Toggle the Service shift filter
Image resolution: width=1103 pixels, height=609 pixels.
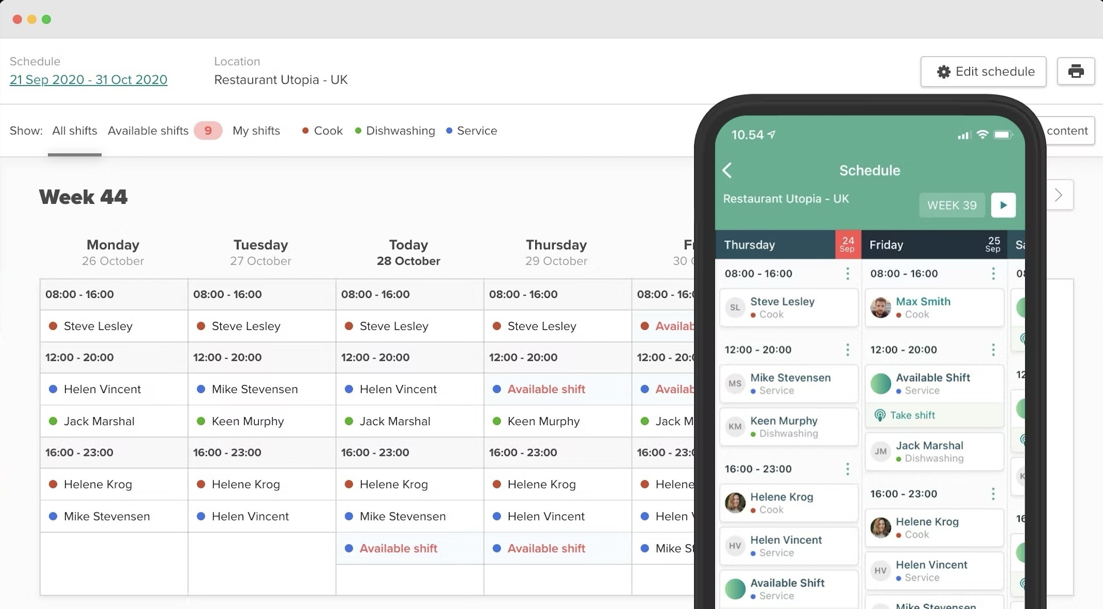[448, 131]
